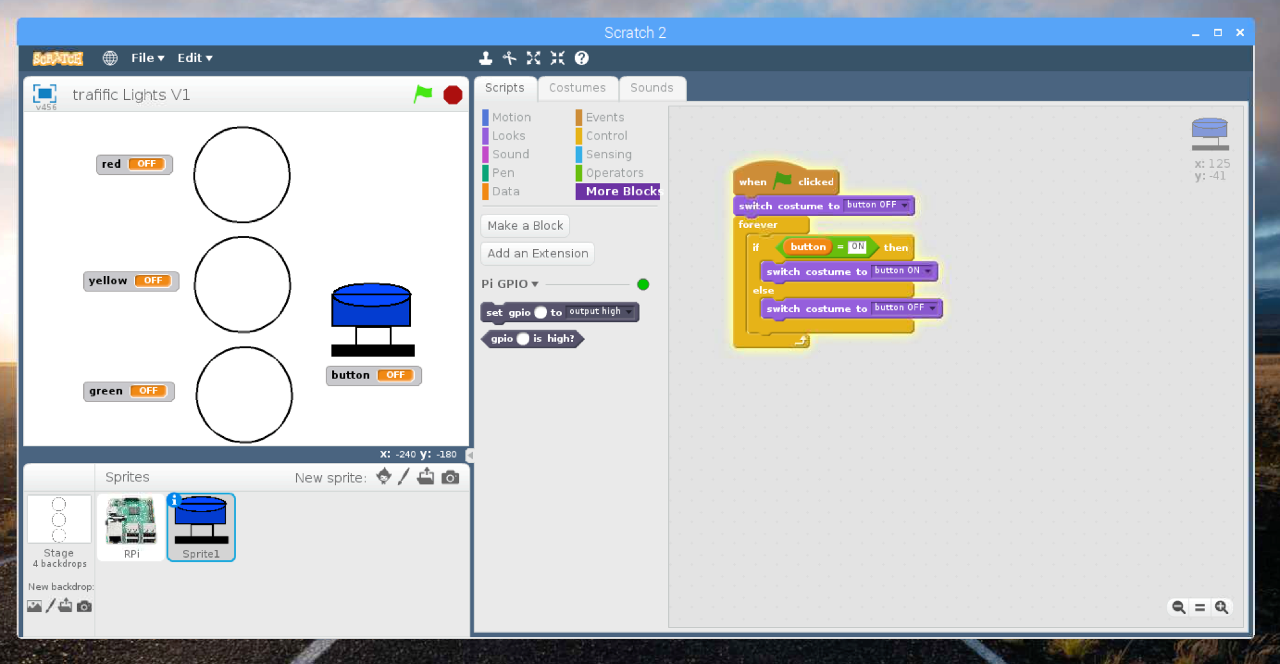This screenshot has height=664, width=1280.
Task: Stop the project with red stop sign
Action: click(452, 95)
